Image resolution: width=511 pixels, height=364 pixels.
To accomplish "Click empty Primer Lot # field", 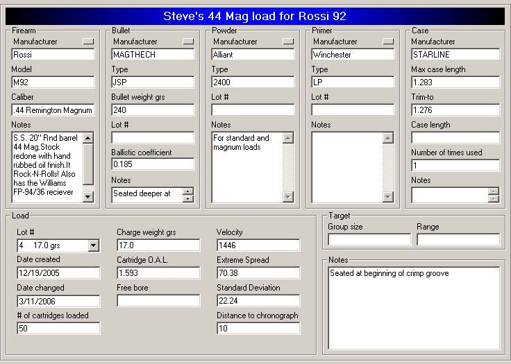I will [353, 110].
